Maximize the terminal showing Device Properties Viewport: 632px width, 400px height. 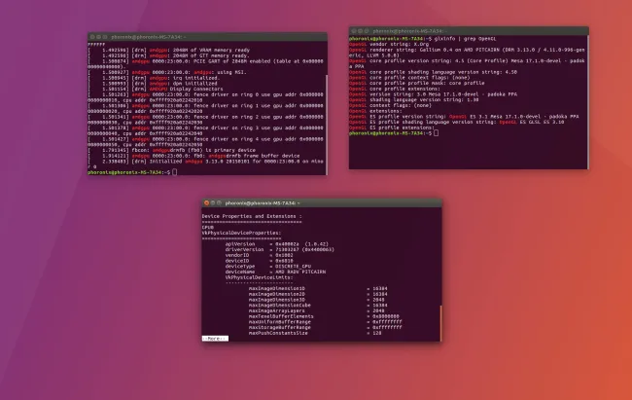click(220, 202)
